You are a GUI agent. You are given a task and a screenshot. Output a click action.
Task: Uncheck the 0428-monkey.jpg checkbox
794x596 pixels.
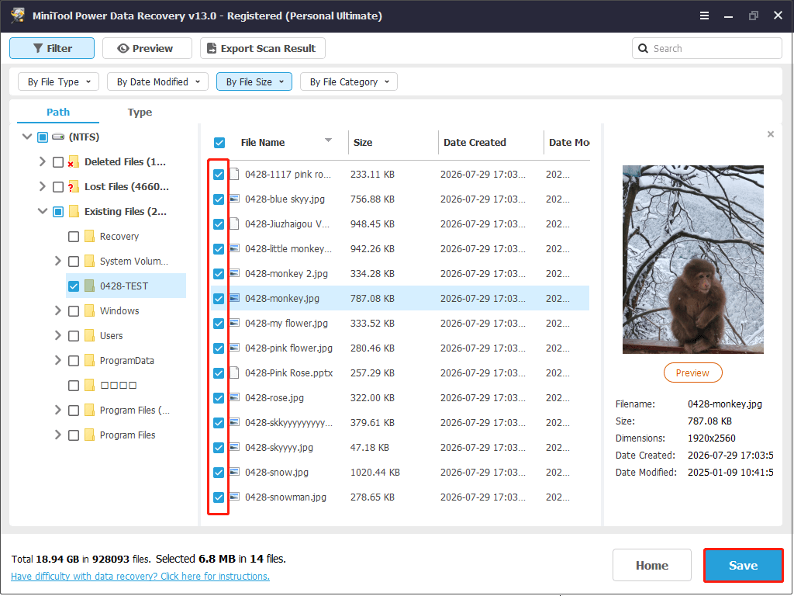219,299
